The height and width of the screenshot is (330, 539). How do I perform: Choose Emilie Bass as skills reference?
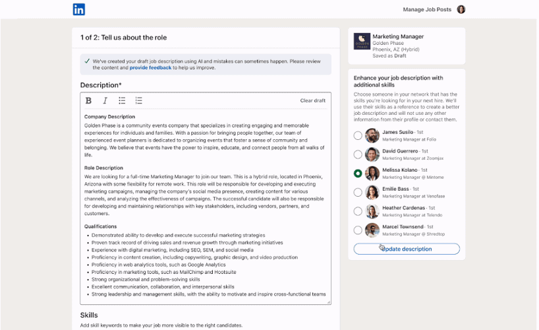coord(358,192)
